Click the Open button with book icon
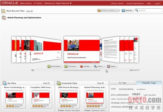This screenshot has width=163, height=112. pyautogui.click(x=112, y=66)
